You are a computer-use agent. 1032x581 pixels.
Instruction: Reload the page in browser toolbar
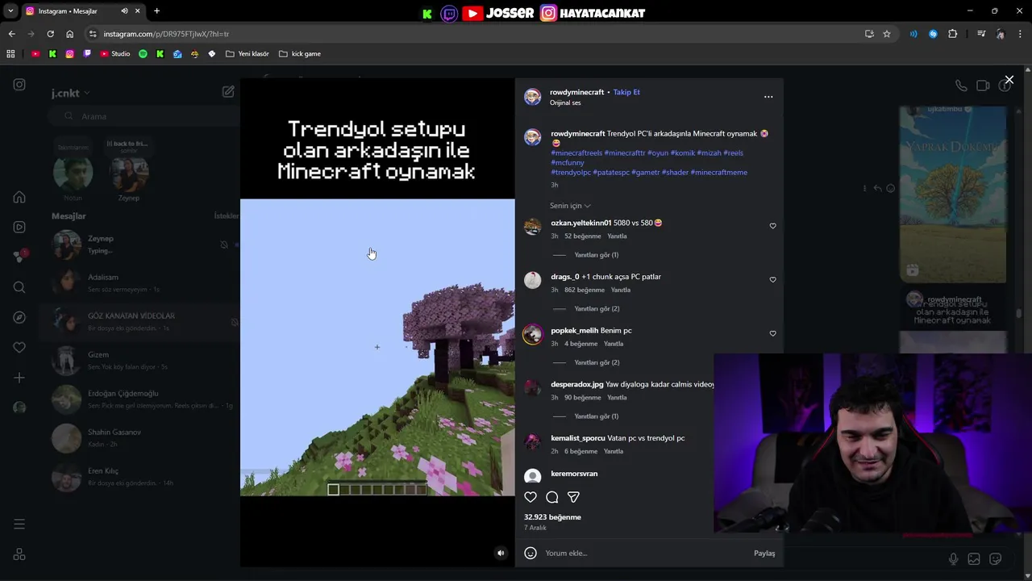pos(50,34)
